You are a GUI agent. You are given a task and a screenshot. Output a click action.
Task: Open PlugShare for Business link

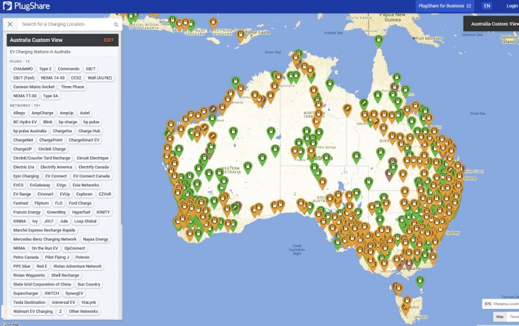point(444,6)
